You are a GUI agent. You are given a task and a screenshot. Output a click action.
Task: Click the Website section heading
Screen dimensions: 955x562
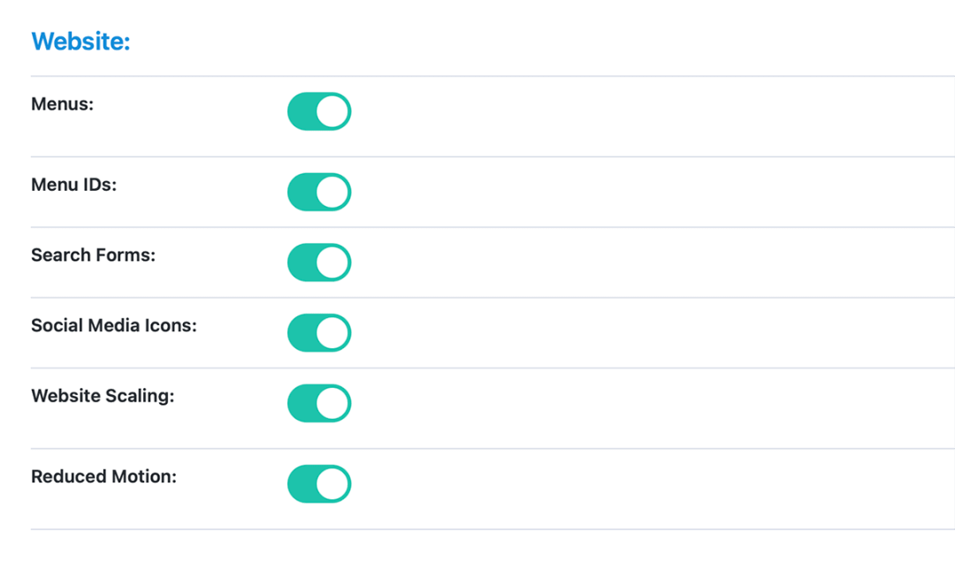(80, 41)
